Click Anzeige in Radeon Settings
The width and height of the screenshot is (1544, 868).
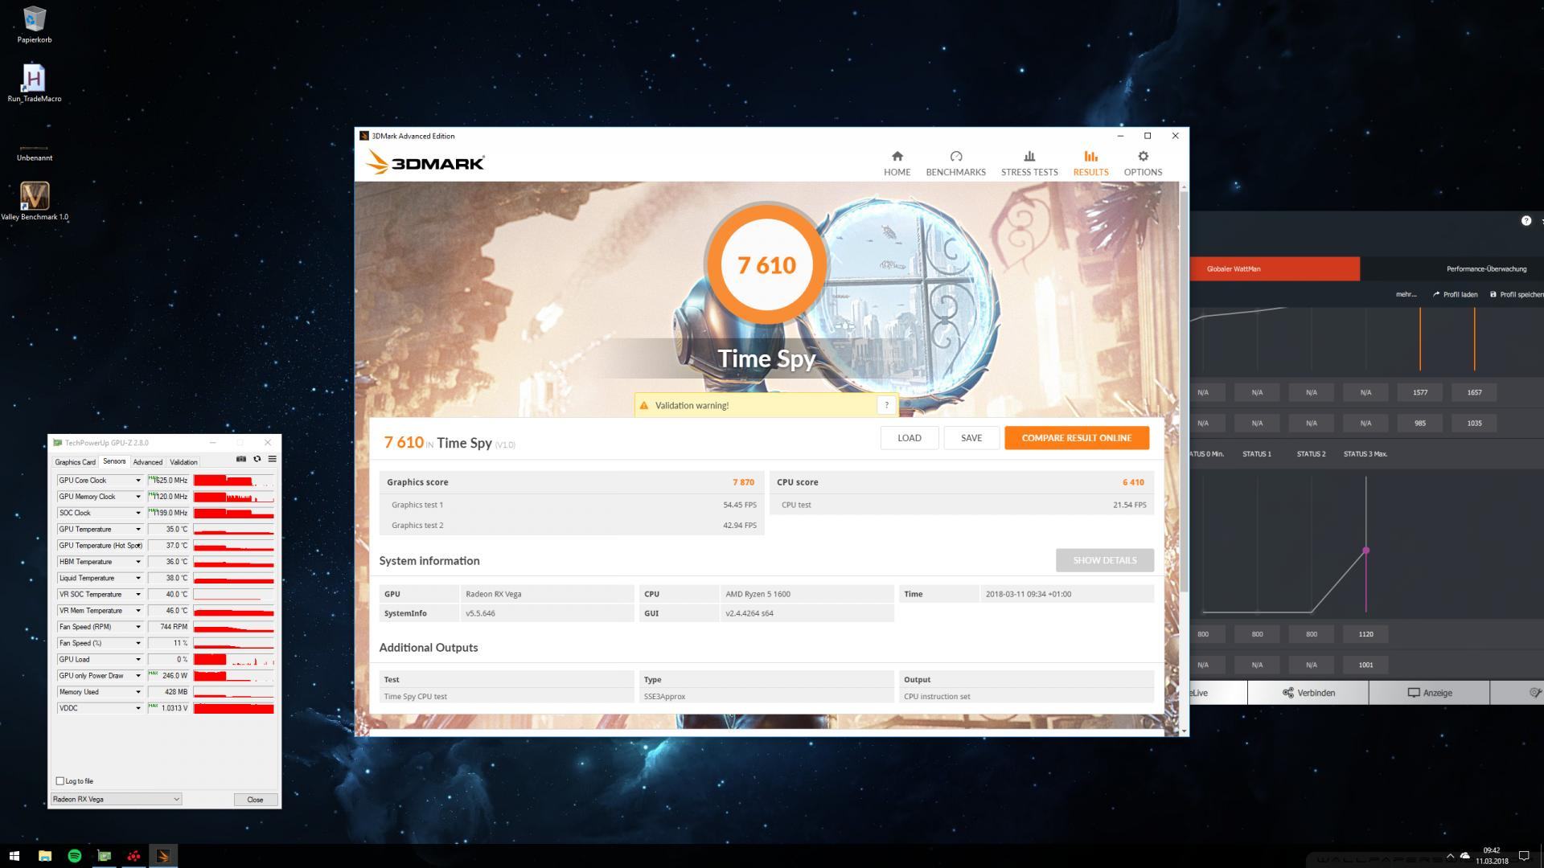[x=1429, y=693]
